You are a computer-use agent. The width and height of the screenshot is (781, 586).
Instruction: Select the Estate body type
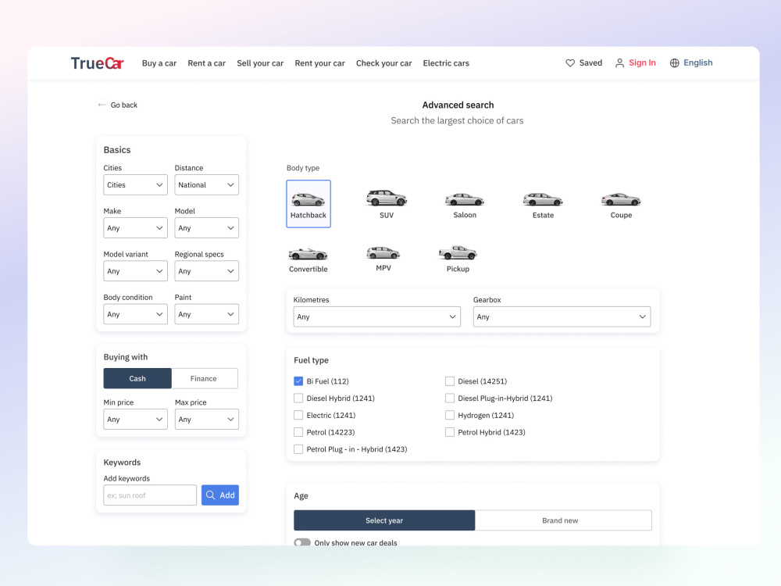click(543, 205)
